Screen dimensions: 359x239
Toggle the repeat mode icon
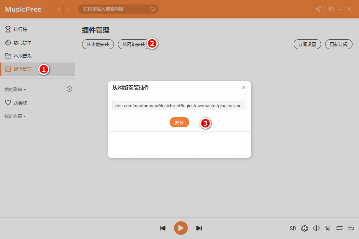pos(339,228)
